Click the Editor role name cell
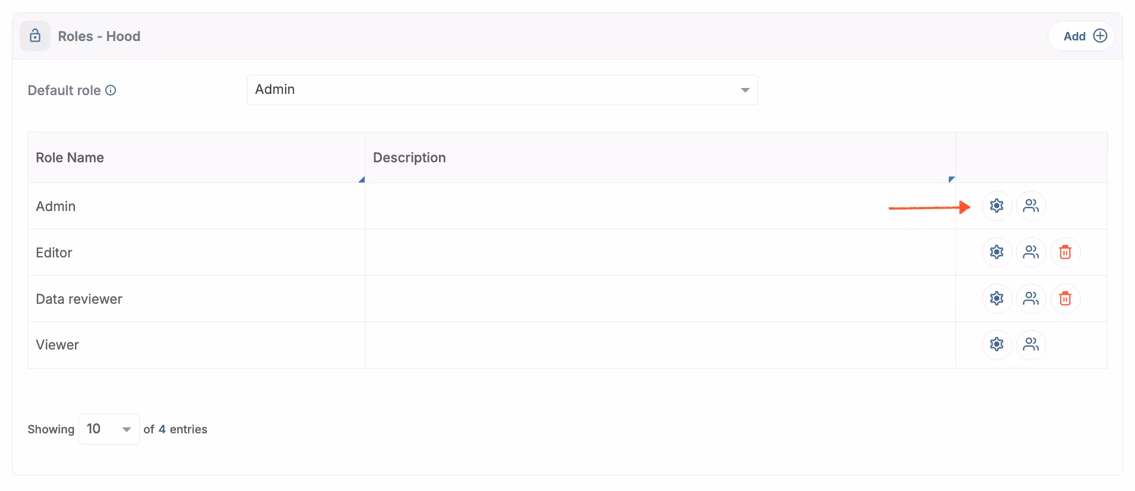 (x=54, y=253)
